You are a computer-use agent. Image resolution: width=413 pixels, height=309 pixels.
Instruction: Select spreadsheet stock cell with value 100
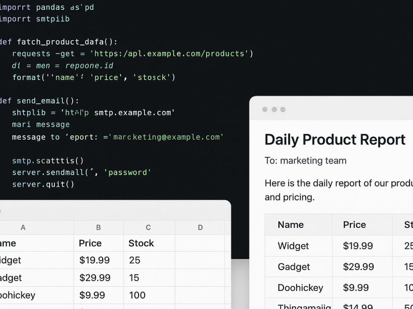[149, 295]
